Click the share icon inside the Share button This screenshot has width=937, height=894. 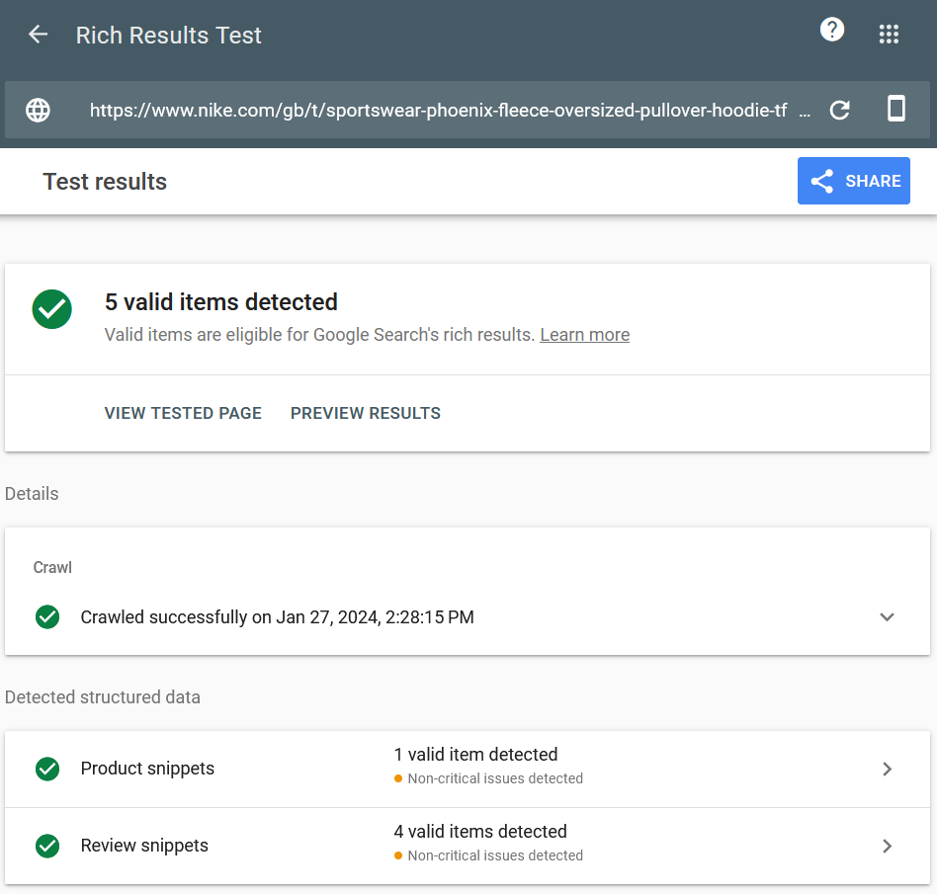[x=821, y=181]
